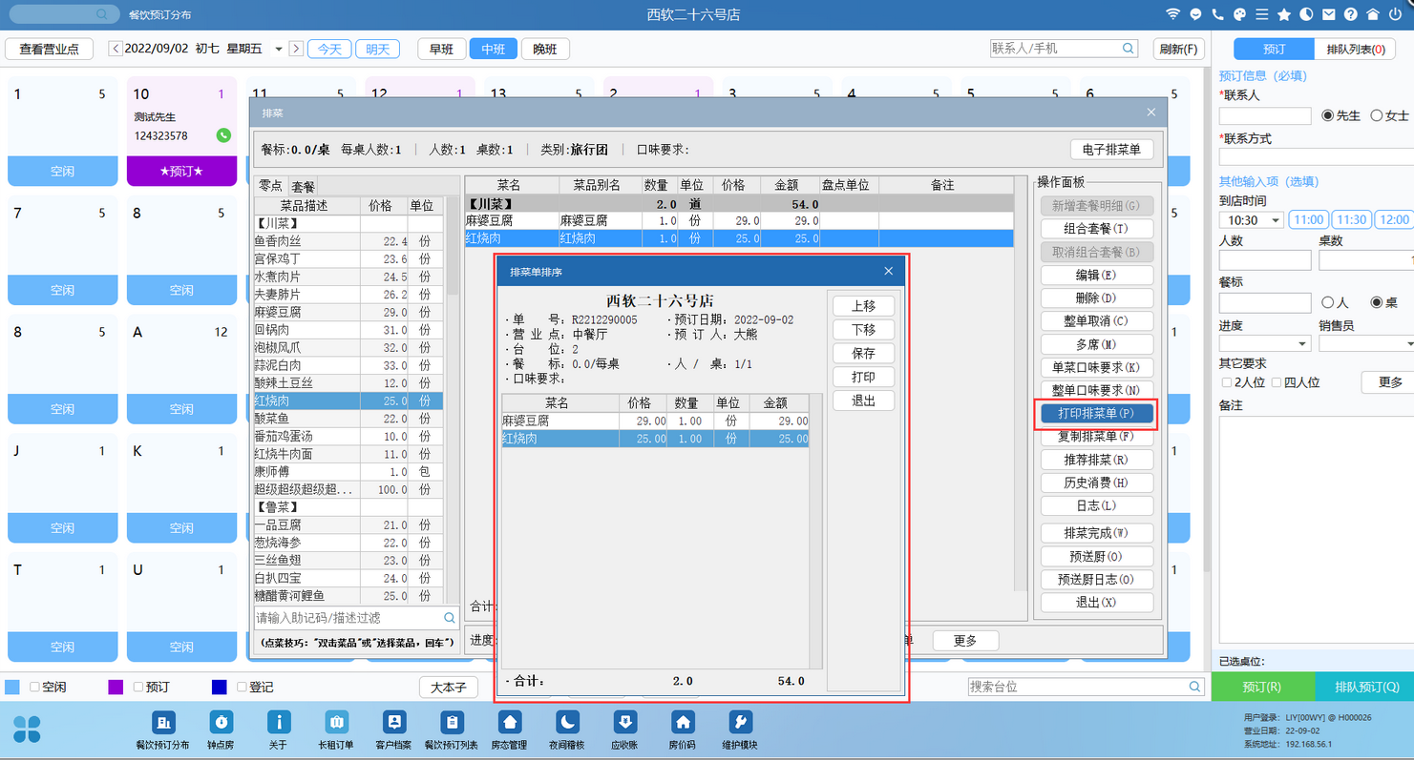Image resolution: width=1414 pixels, height=760 pixels.
Task: Switch to the 排队列表(0) tab
Action: 1356,49
